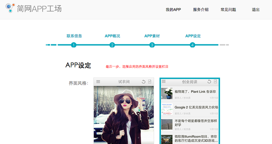Viewport: 272px width, 144px height.
Task: Go to step 2 circle on progress bar
Action: click(112, 45)
